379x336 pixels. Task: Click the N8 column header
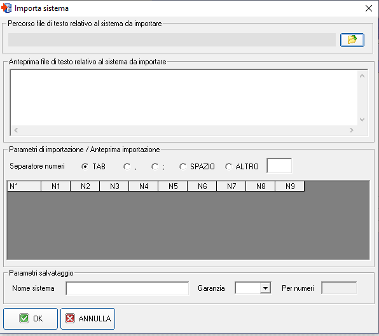[x=261, y=186]
